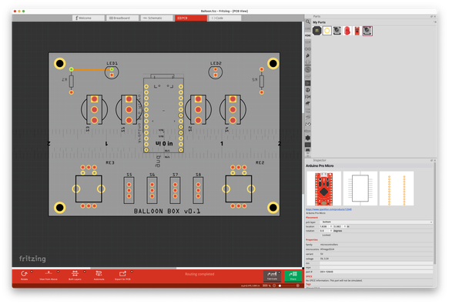The image size is (449, 304).
Task: Select the dark chip part in My Parts
Action: coord(317,31)
